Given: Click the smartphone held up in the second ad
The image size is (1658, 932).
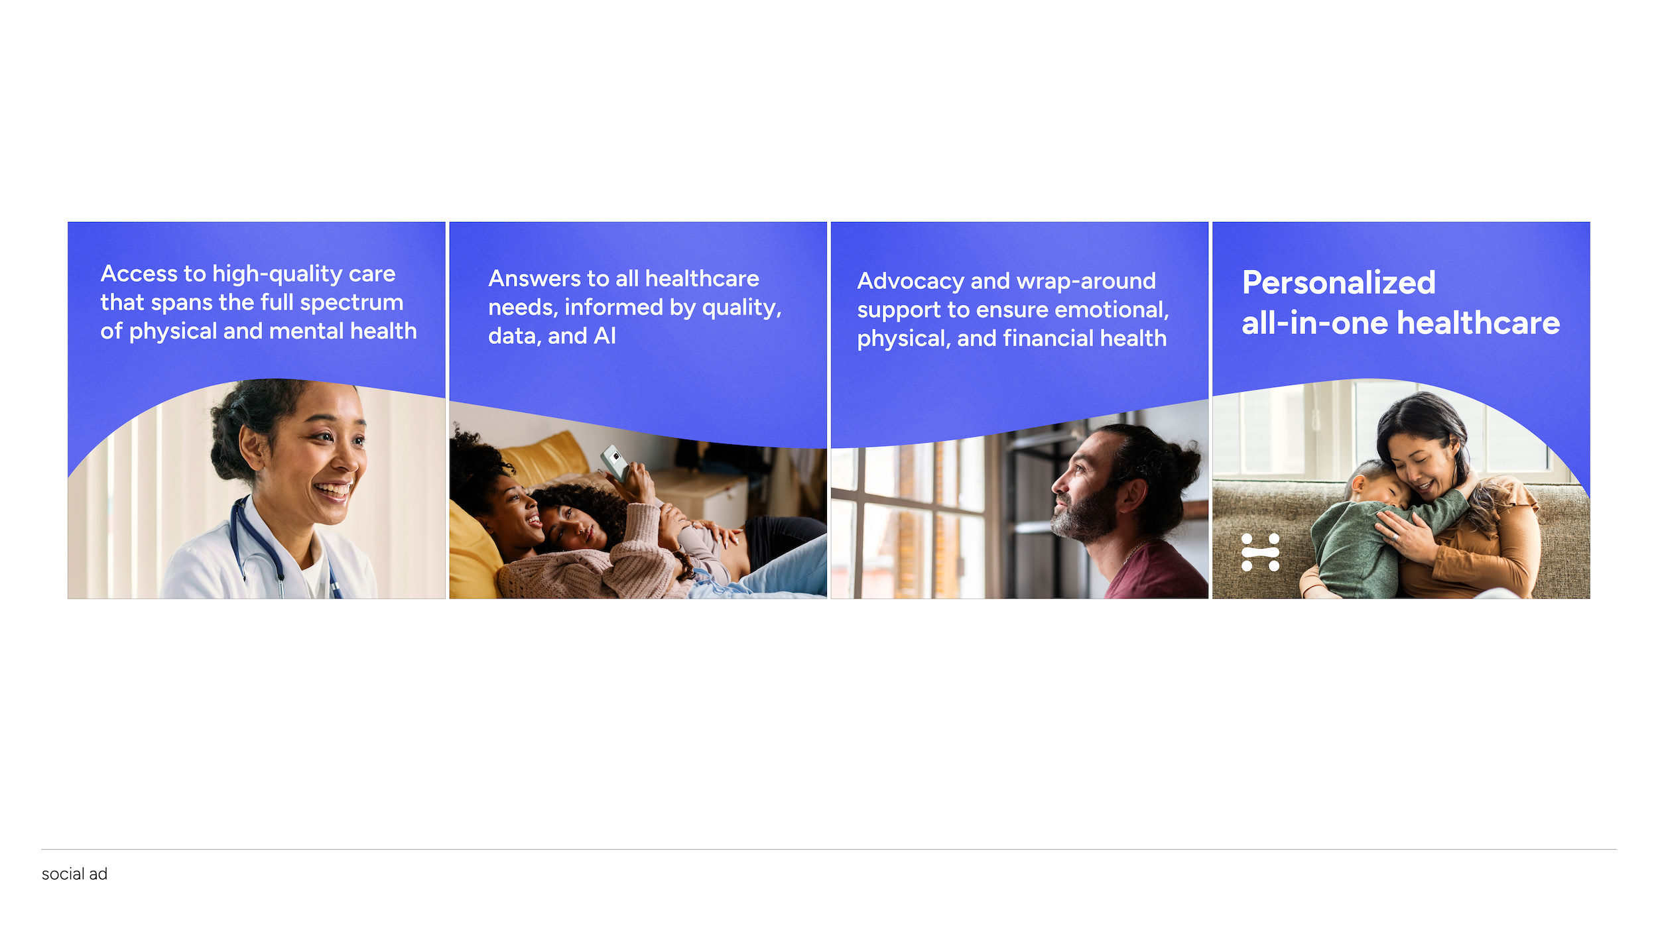Looking at the screenshot, I should tap(615, 461).
